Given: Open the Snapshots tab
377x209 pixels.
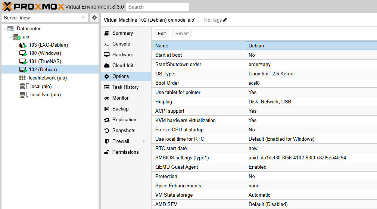Looking at the screenshot, I should click(x=126, y=130).
